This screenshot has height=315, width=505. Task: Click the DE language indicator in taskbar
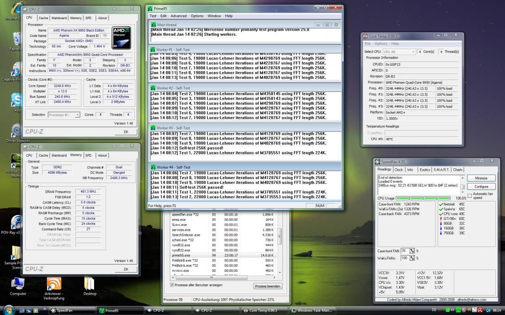point(434,310)
